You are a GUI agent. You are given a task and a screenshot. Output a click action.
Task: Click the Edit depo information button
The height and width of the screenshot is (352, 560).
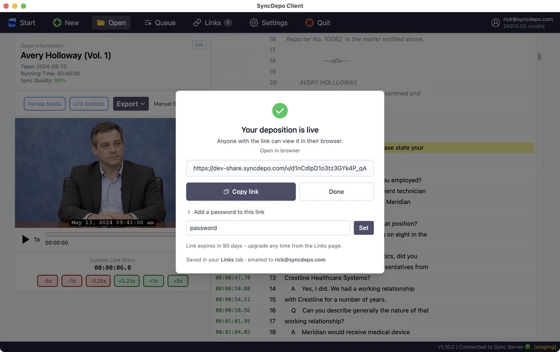click(199, 45)
